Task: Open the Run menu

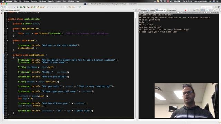Action: pyautogui.click(x=64, y=1)
